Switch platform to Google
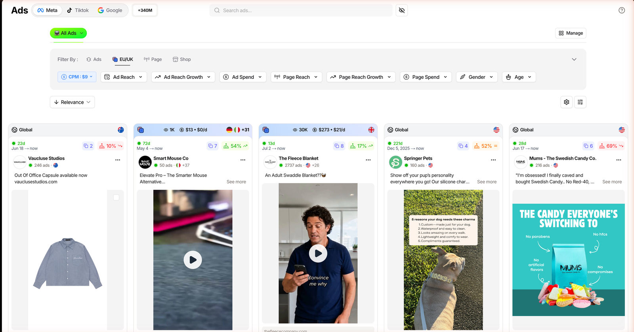Image resolution: width=634 pixels, height=332 pixels. [x=110, y=10]
